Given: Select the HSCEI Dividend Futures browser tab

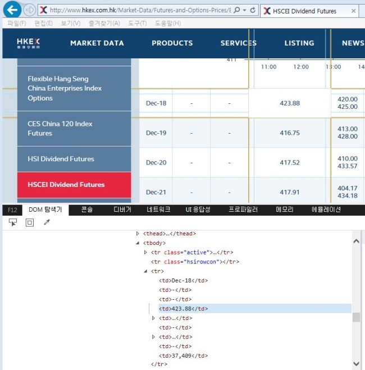Looking at the screenshot, I should (x=309, y=11).
